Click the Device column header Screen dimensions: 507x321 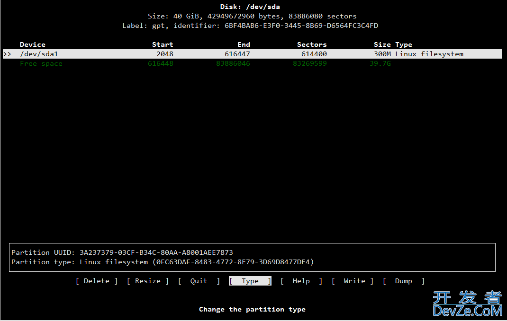pos(33,44)
